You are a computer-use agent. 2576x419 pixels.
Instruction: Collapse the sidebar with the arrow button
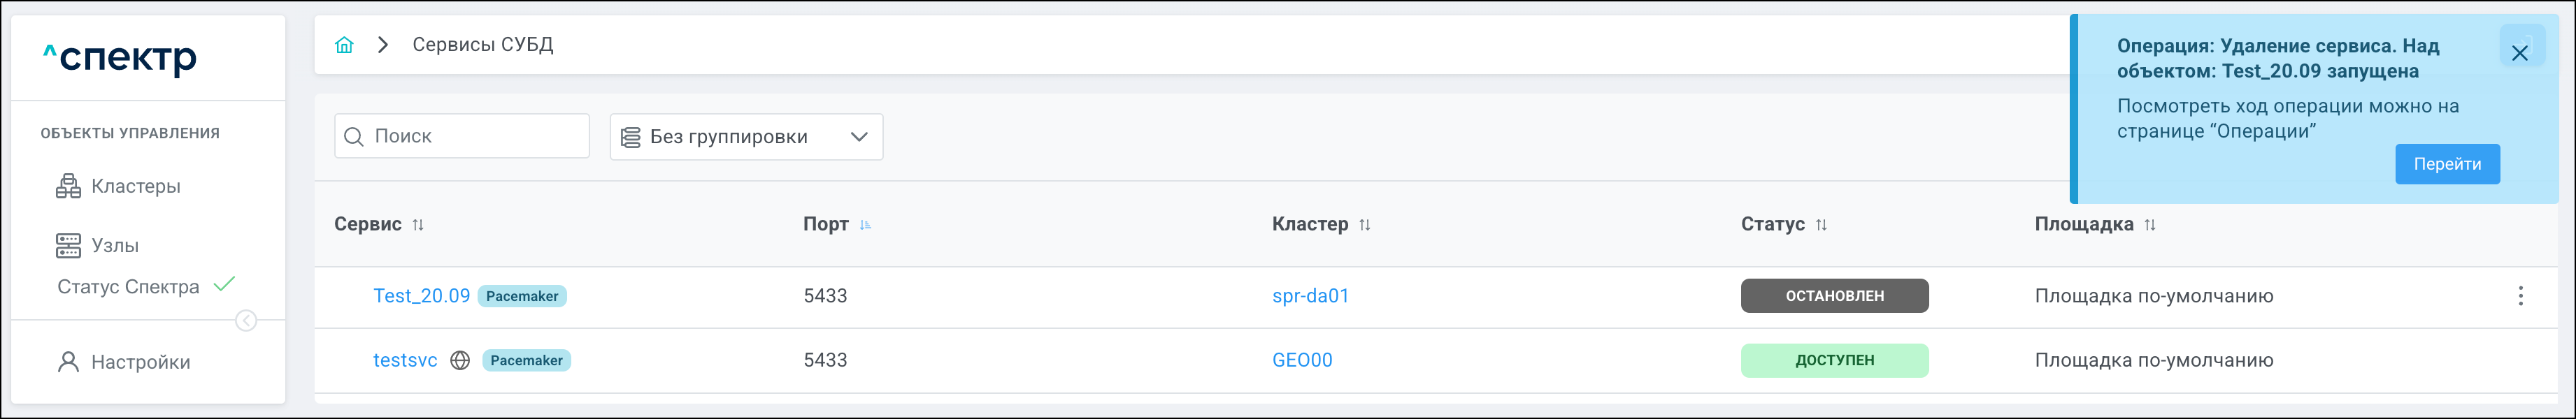pyautogui.click(x=245, y=321)
